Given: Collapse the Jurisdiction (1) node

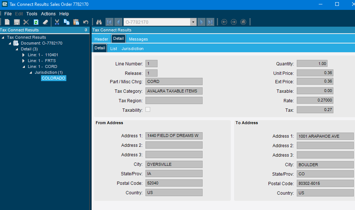Looking at the screenshot, I should 31,73.
